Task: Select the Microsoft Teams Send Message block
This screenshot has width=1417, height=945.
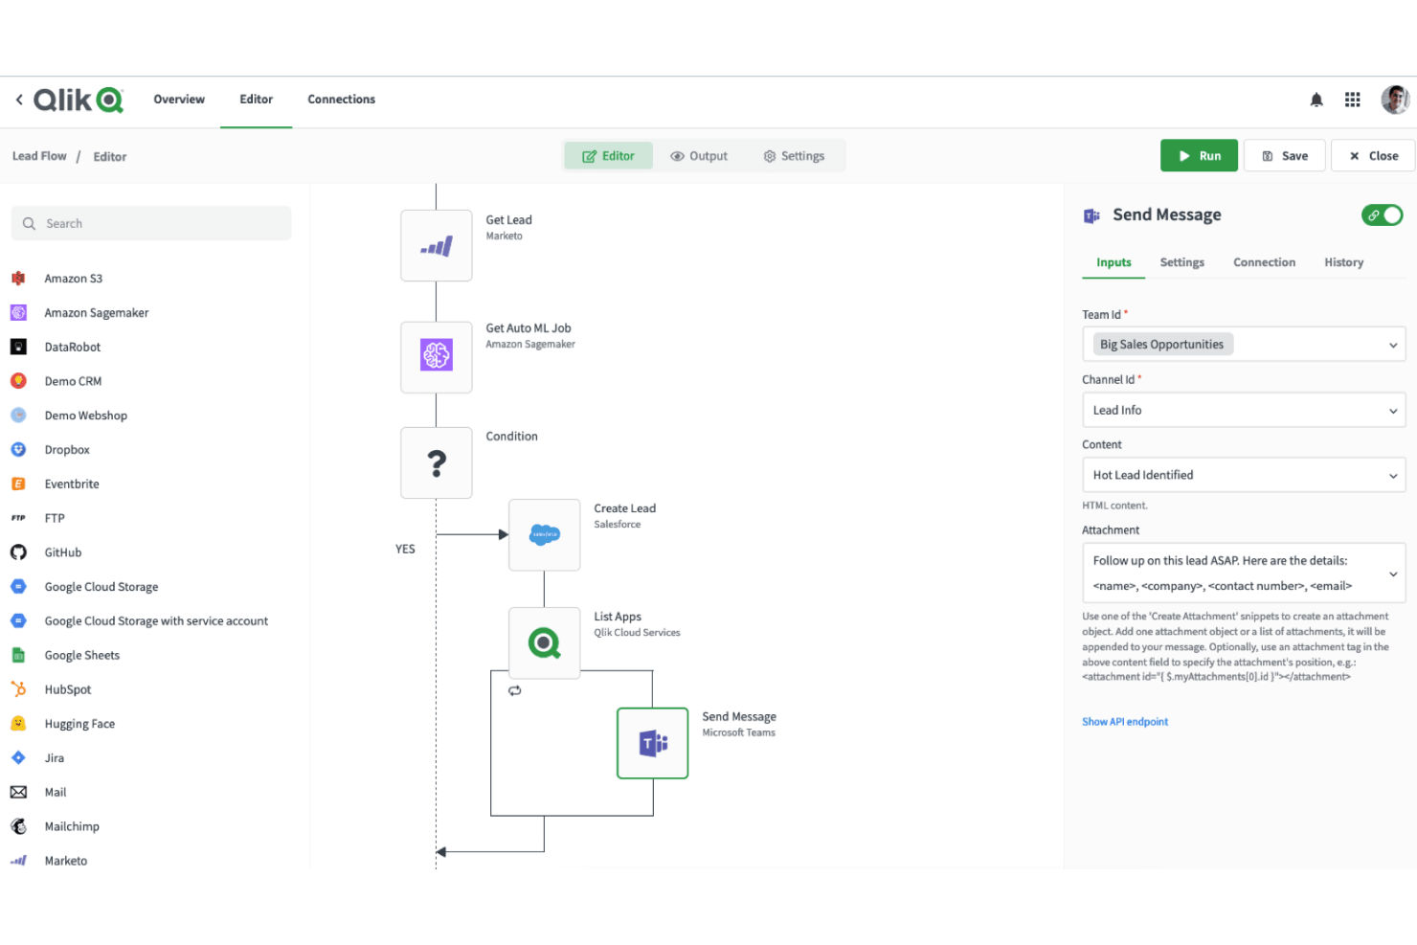Action: pyautogui.click(x=653, y=743)
